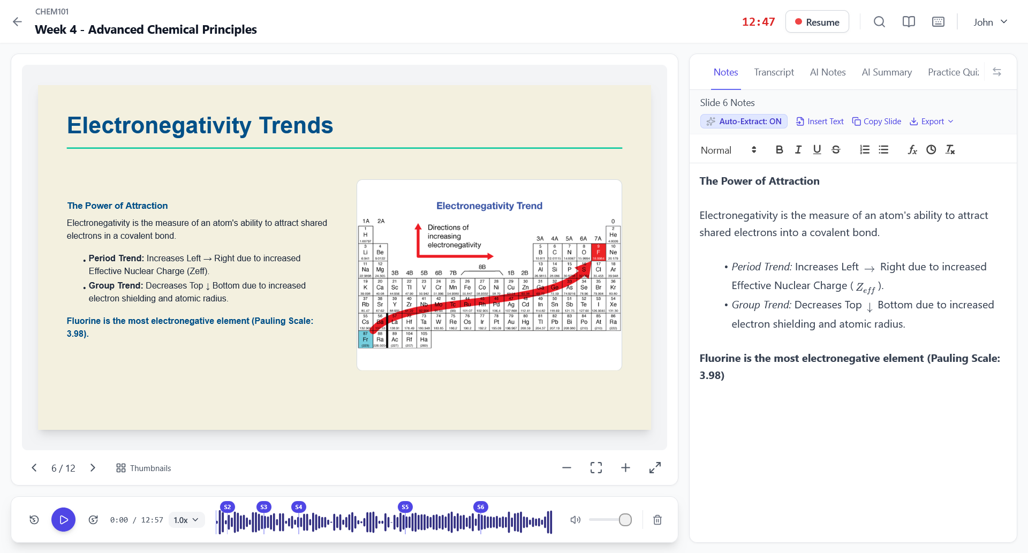This screenshot has width=1028, height=553.
Task: Delete the audio recording
Action: (x=657, y=520)
